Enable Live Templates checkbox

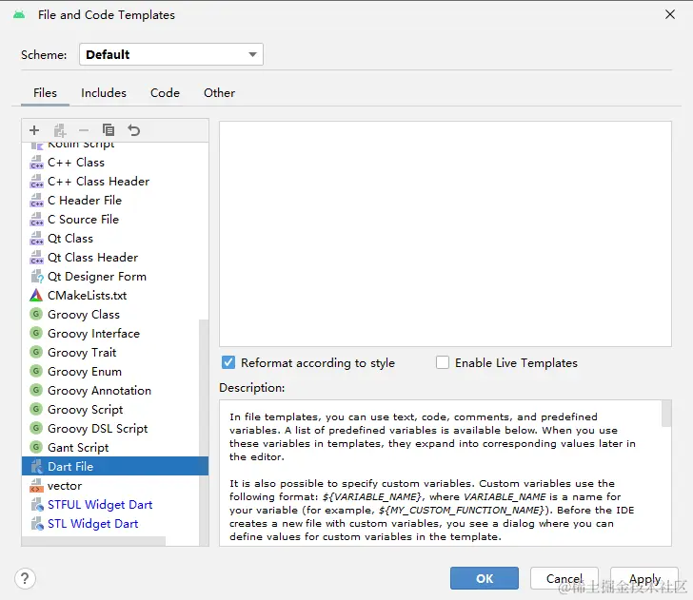[443, 362]
